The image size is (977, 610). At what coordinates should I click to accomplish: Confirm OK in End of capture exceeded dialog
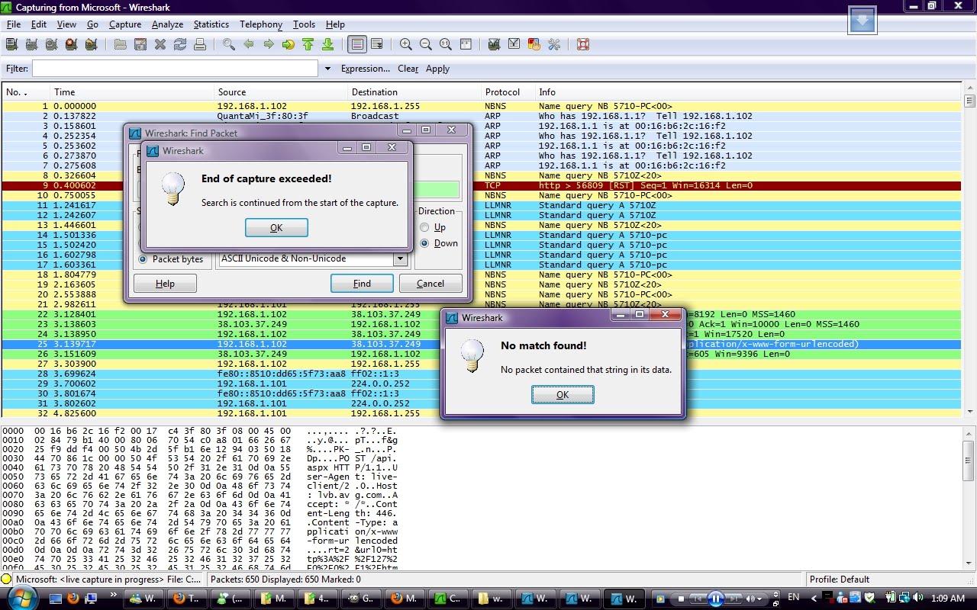(276, 227)
